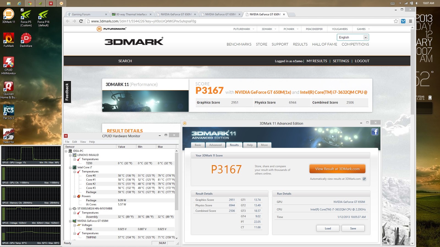This screenshot has width=440, height=247.
Task: Click View Result at 3DMark.com button
Action: coord(337,169)
